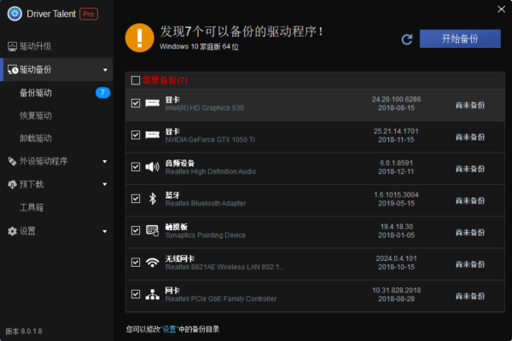Click the blue 7 badge on 备份驱动

tap(102, 93)
